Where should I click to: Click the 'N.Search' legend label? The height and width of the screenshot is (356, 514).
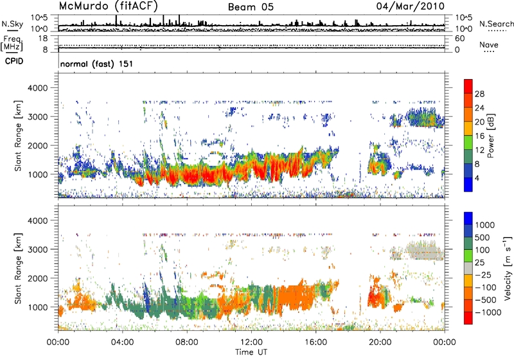(496, 24)
